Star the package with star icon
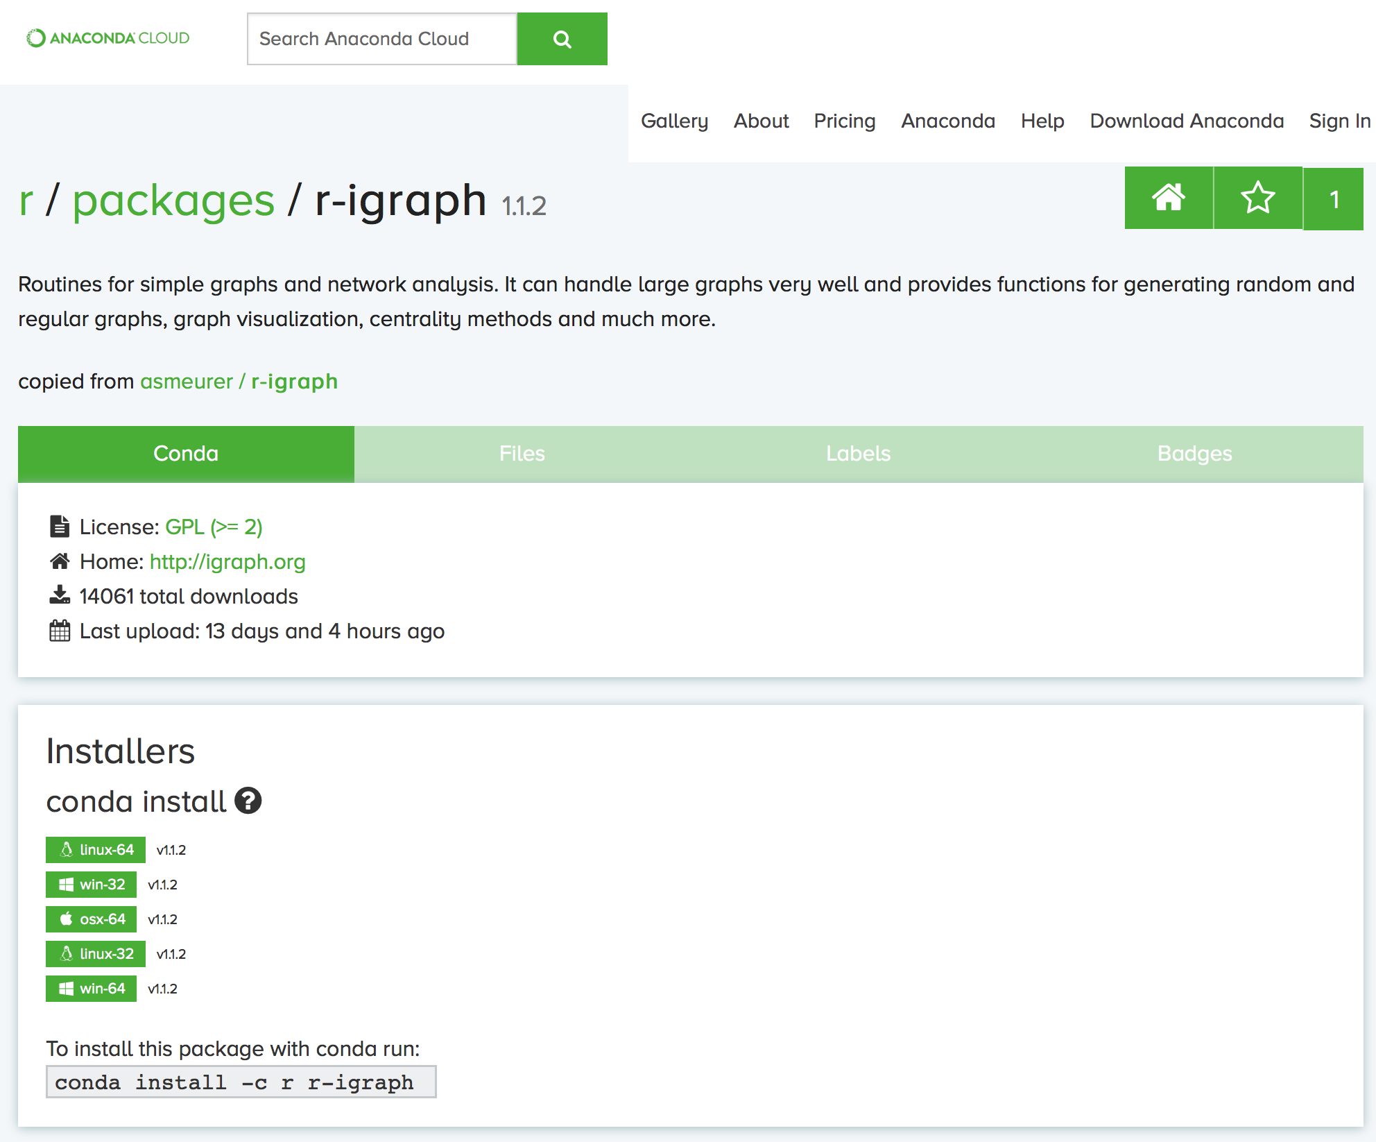Image resolution: width=1376 pixels, height=1142 pixels. tap(1257, 198)
